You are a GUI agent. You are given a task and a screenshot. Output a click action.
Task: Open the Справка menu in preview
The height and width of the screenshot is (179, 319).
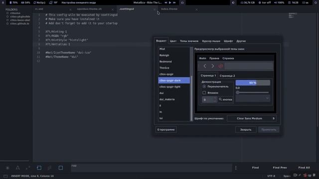[228, 58]
